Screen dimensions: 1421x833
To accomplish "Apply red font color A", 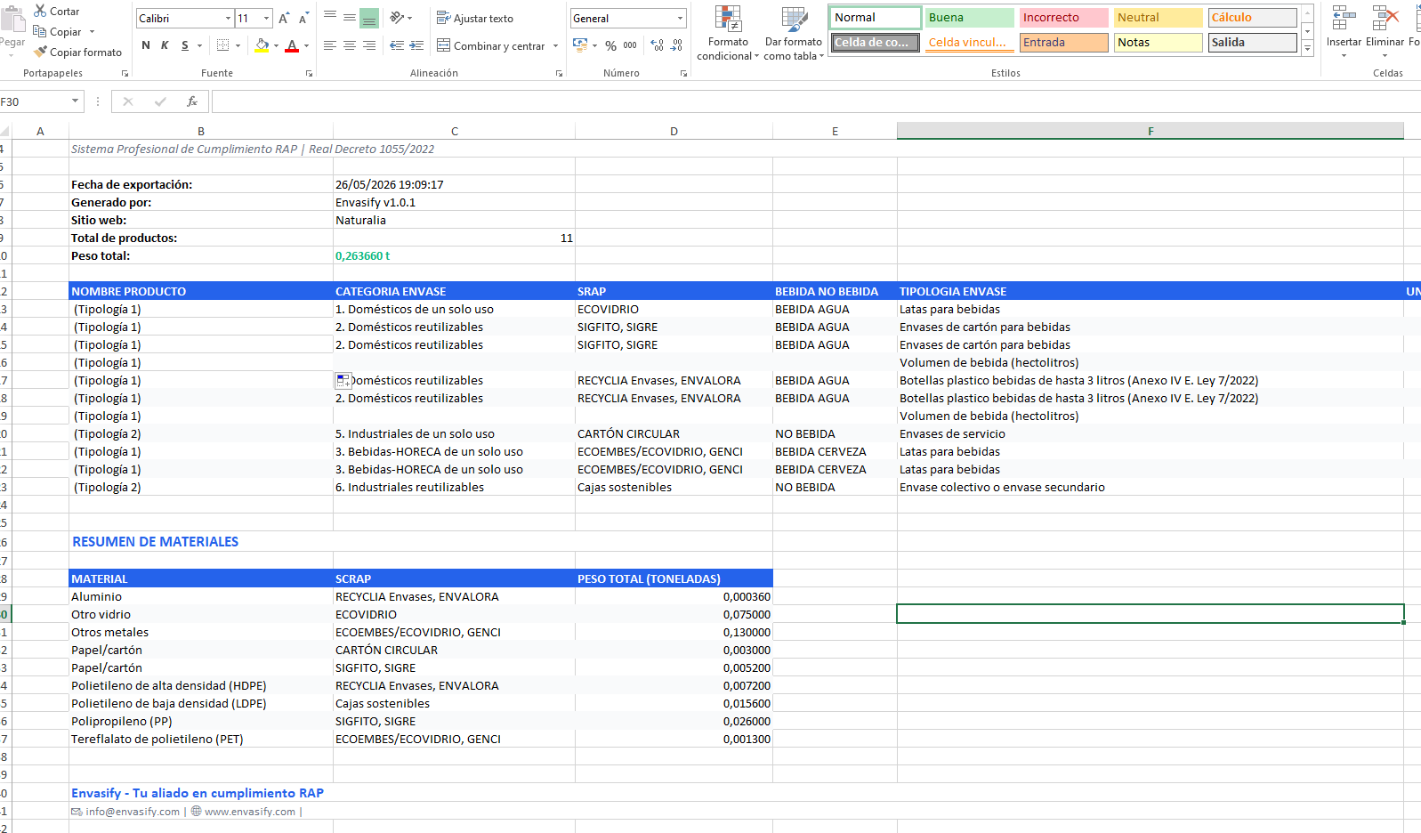I will click(x=292, y=45).
